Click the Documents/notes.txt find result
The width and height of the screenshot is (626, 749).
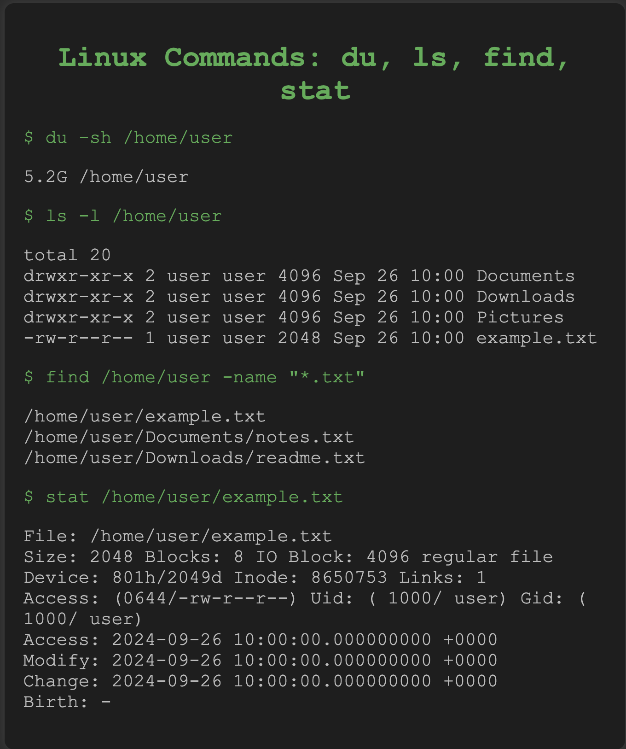click(x=189, y=437)
